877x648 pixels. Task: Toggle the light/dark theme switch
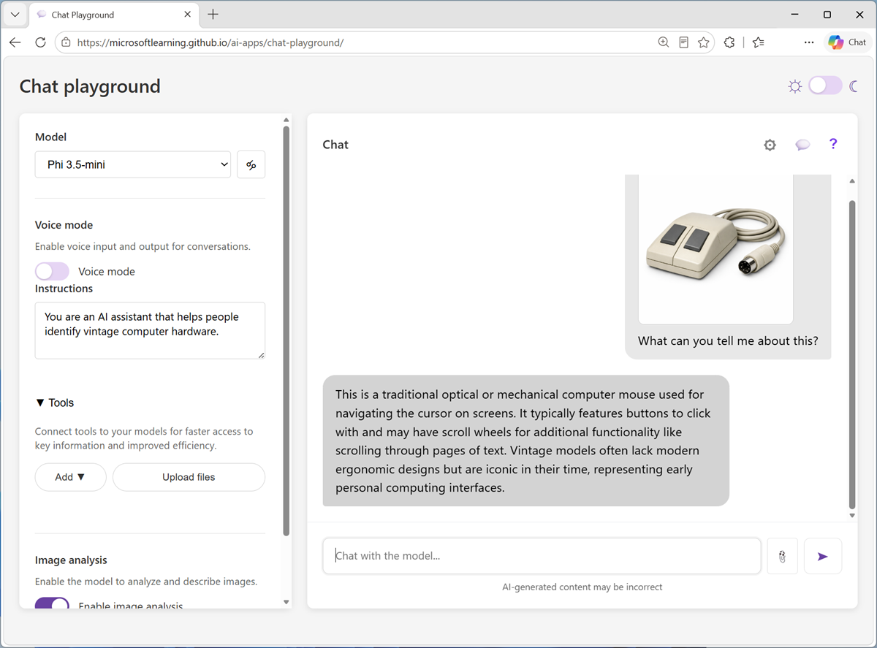tap(825, 86)
